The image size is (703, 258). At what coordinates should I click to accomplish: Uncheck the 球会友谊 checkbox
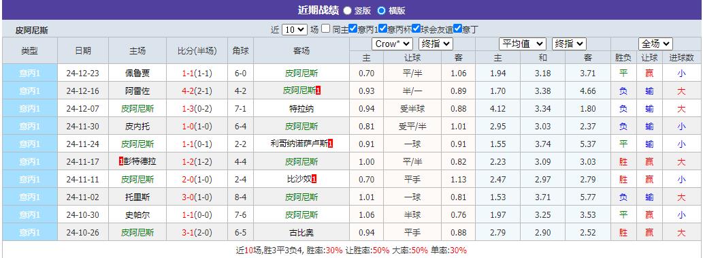click(416, 29)
